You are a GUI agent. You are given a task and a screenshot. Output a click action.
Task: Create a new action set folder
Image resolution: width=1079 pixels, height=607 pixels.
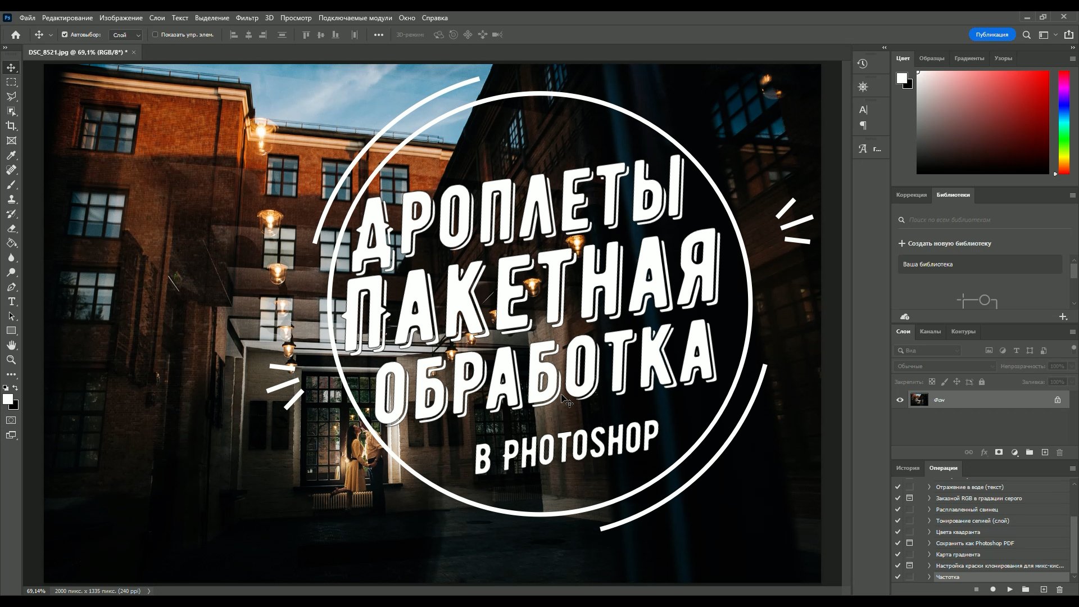[x=1026, y=589]
